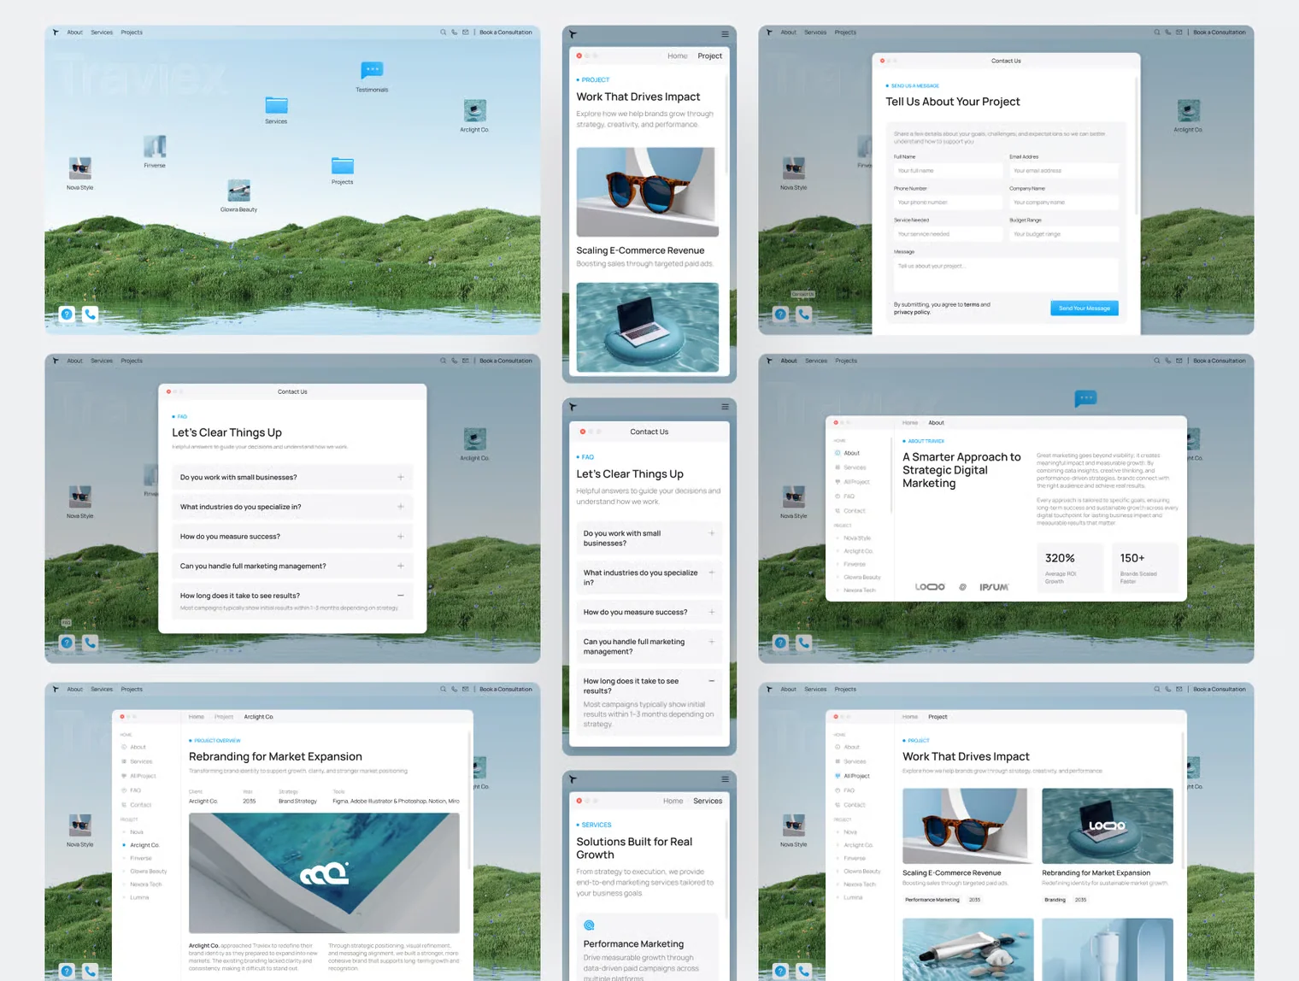
Task: Click the logo in the mobile FAQ screen header
Action: [573, 407]
